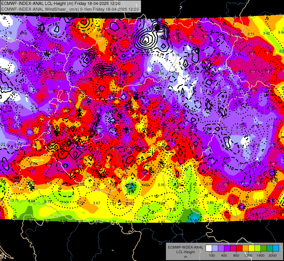284x261 pixels.
Task: Click the 1600 tick label in the legend
Action: click(x=261, y=255)
